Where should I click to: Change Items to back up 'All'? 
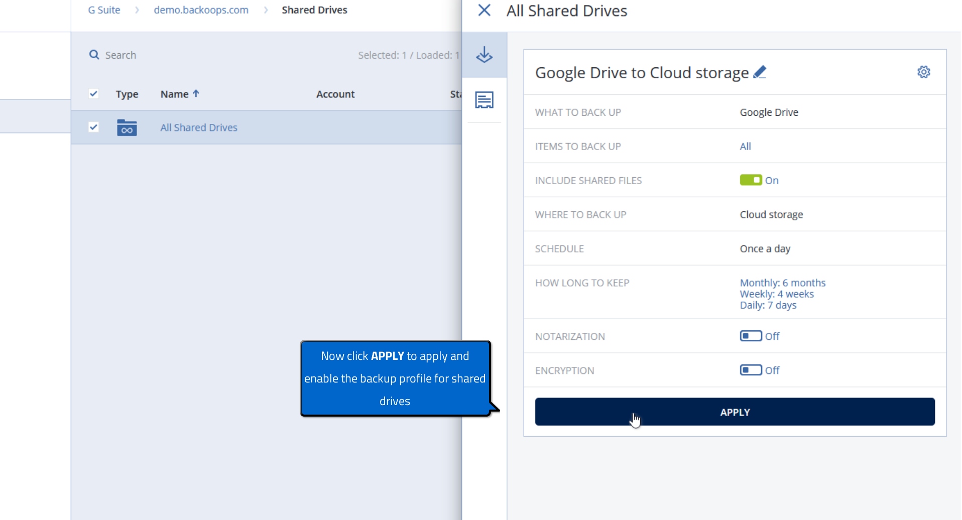[745, 146]
